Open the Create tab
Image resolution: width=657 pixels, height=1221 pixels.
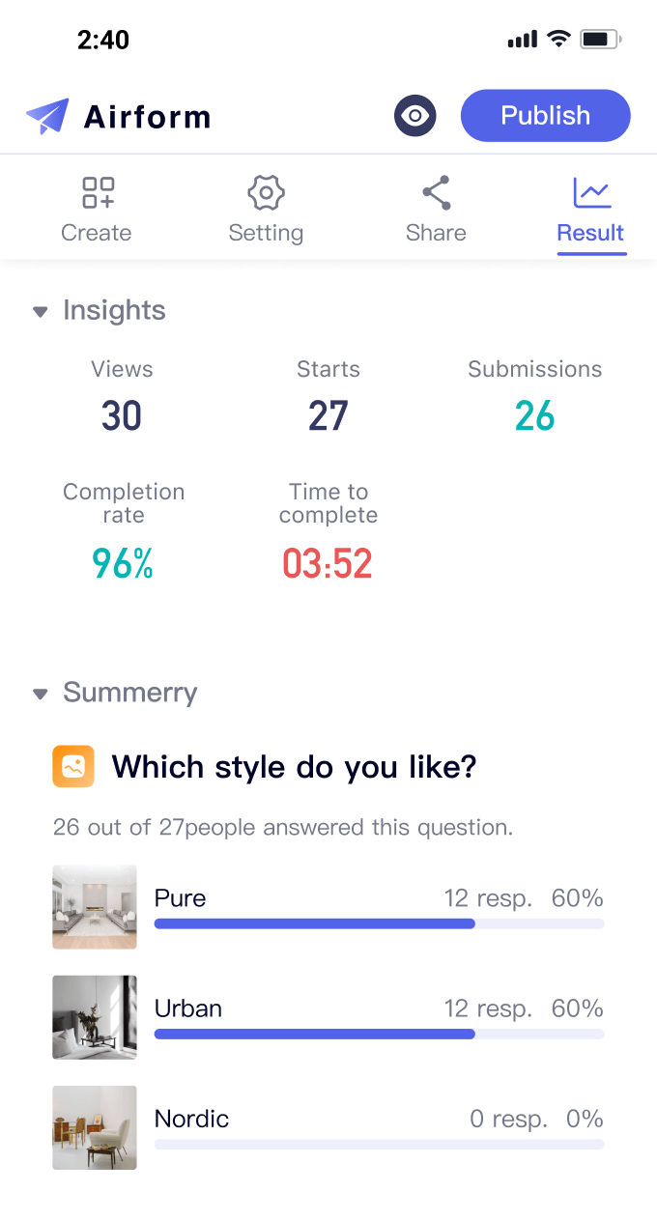tap(96, 207)
